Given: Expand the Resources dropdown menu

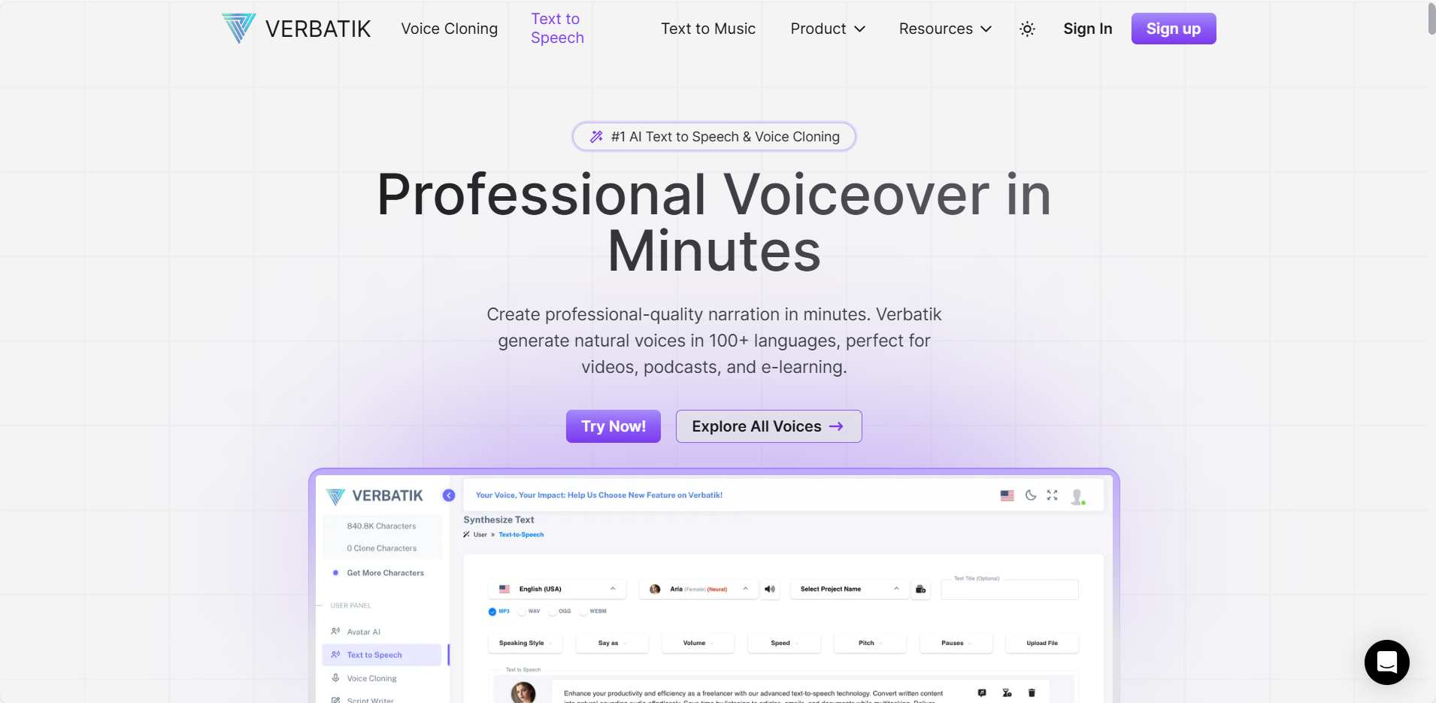Looking at the screenshot, I should click(944, 29).
